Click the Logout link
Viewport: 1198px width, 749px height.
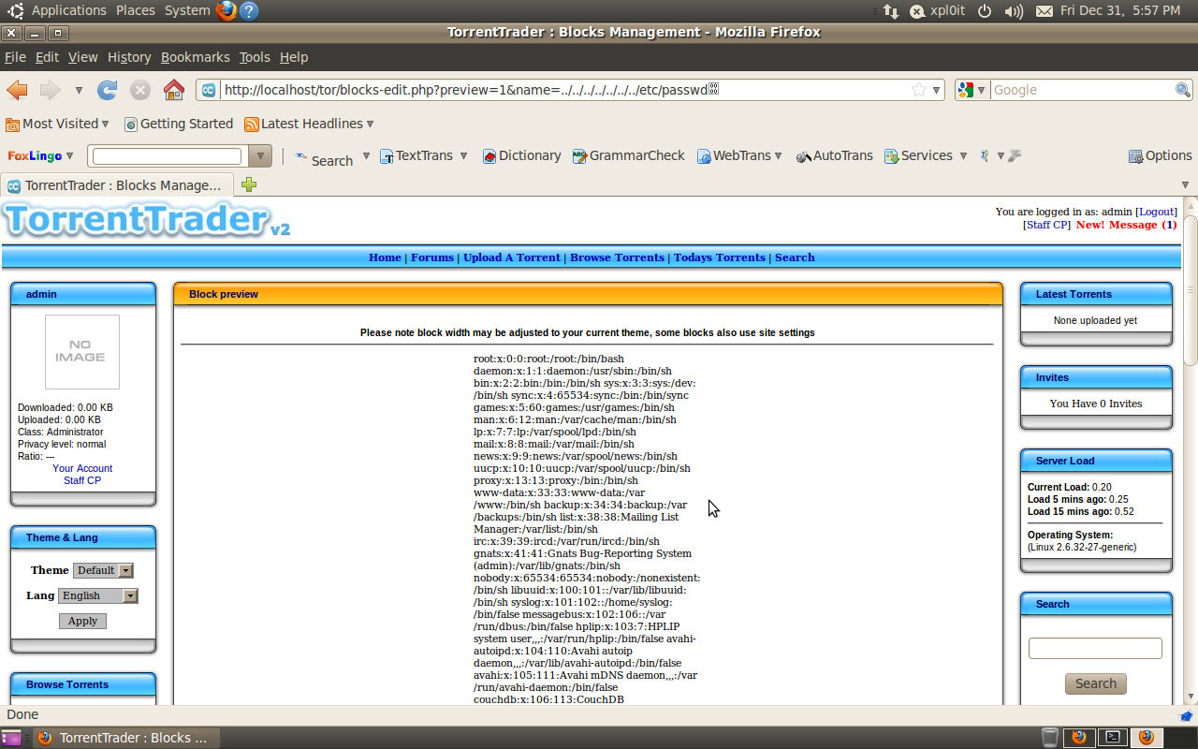click(x=1156, y=212)
